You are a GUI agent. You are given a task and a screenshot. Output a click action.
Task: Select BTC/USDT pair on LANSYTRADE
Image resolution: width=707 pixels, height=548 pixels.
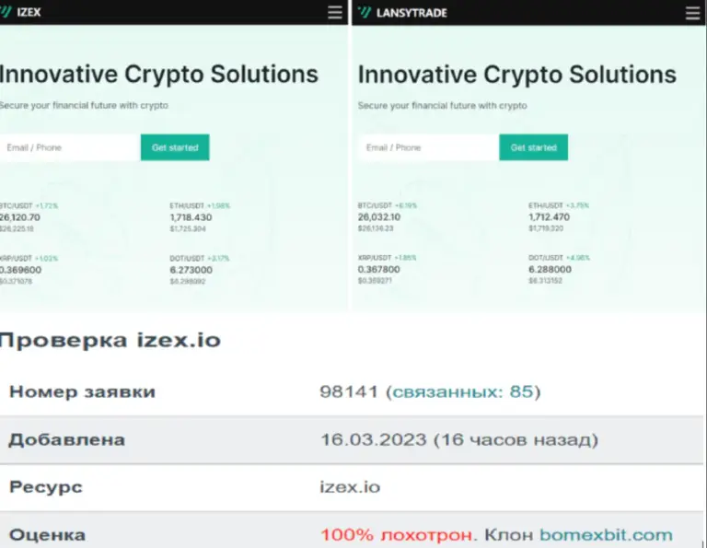(388, 216)
